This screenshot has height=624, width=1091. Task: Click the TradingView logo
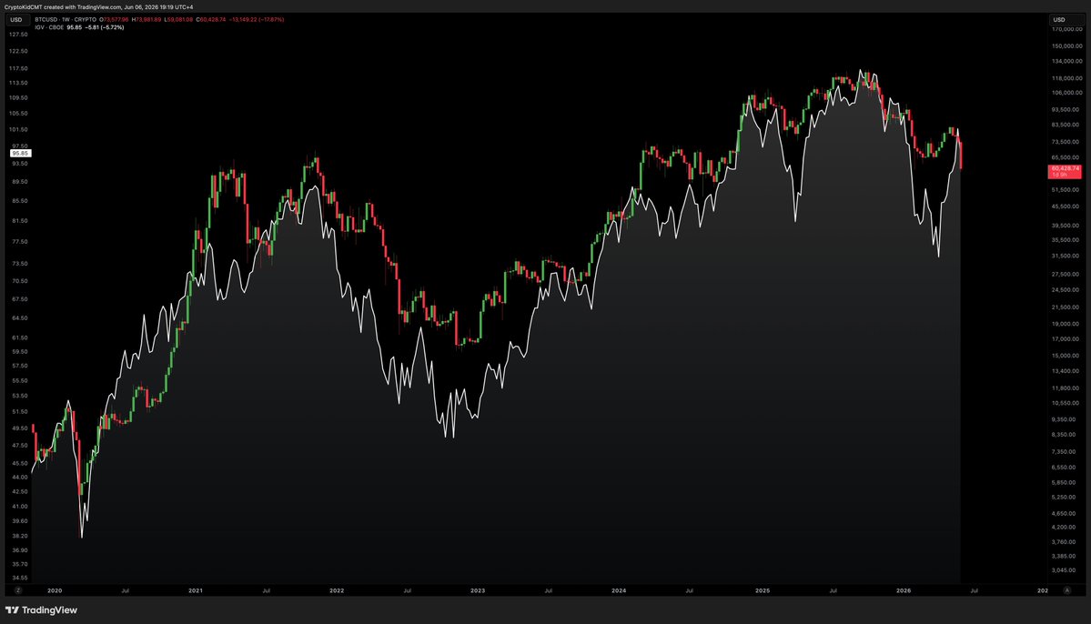[x=41, y=610]
